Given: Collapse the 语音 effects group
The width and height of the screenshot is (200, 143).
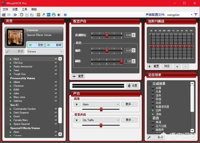Looking at the screenshot, I should tap(150, 119).
